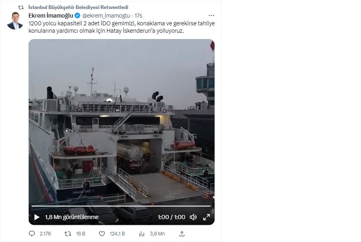Image resolution: width=361 pixels, height=242 pixels.
Task: Mute the video sound
Action: click(193, 217)
